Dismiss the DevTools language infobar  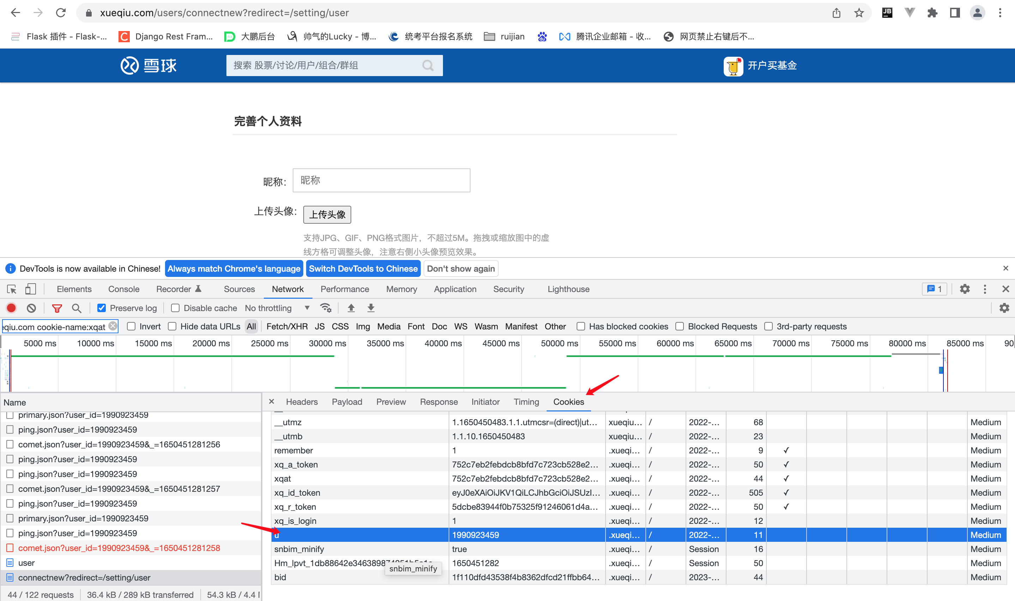pos(1005,268)
